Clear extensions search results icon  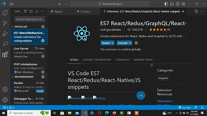coord(37,11)
